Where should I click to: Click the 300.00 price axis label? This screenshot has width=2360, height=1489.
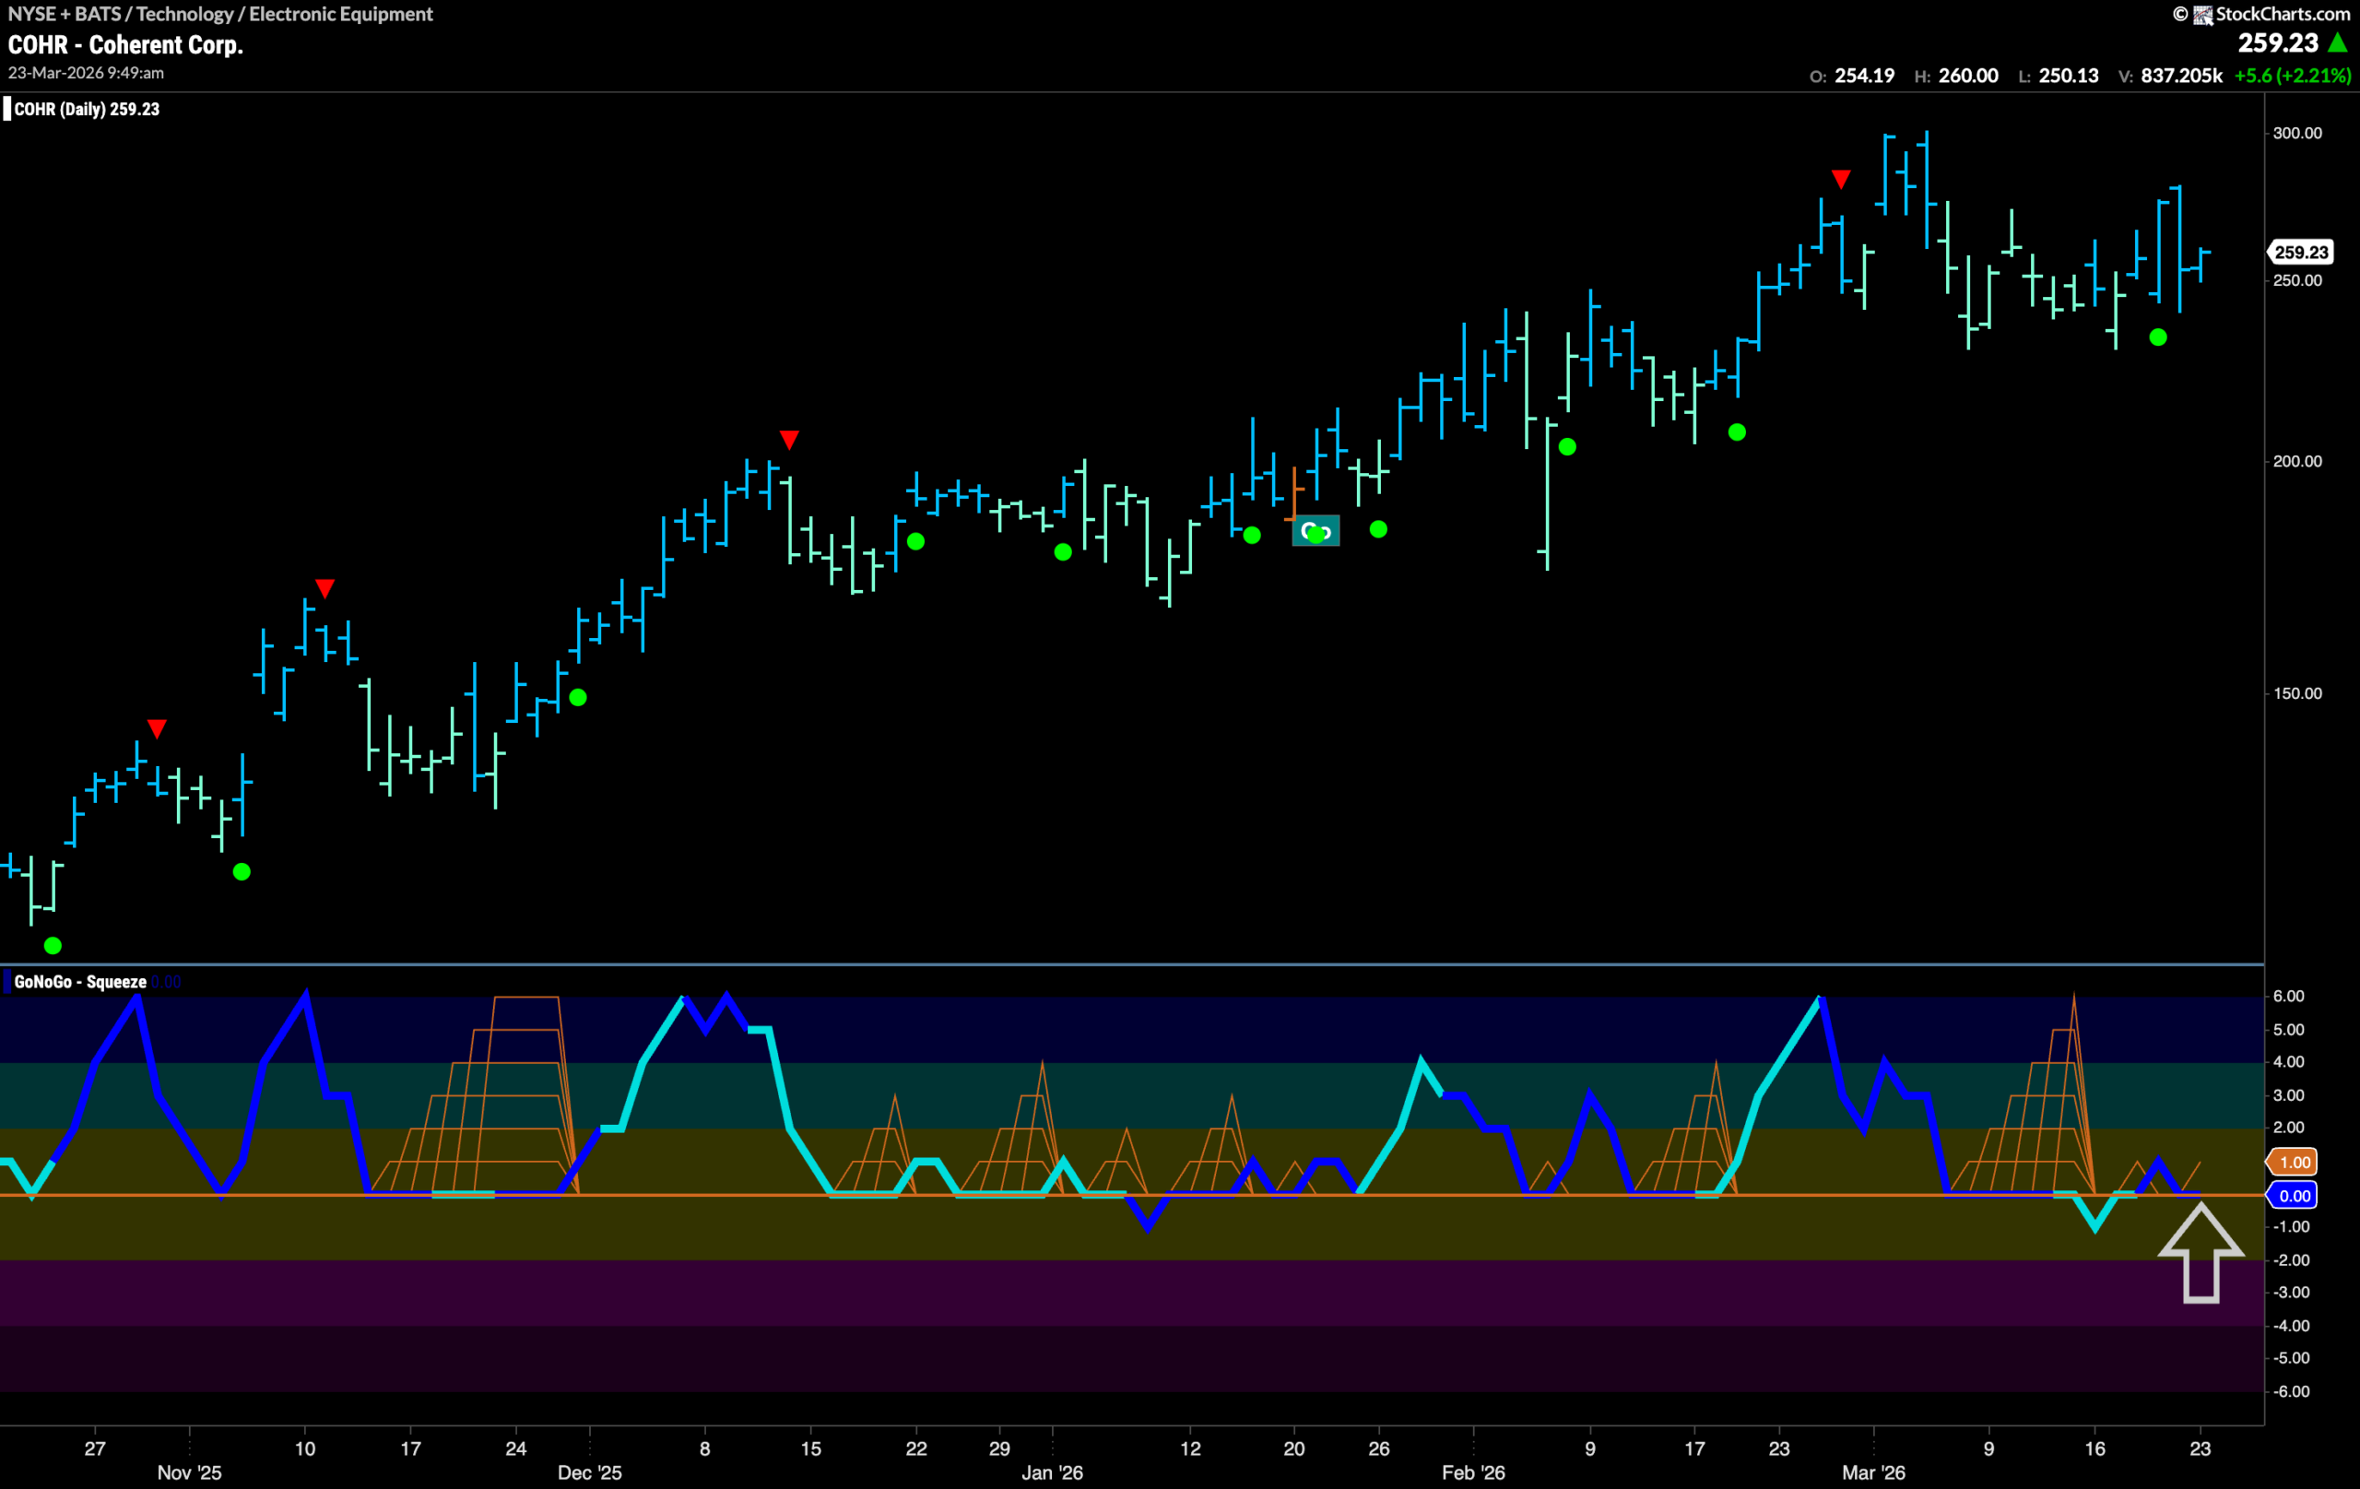2297,134
